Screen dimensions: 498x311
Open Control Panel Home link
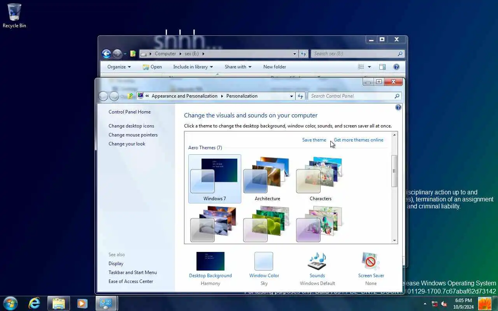click(130, 112)
